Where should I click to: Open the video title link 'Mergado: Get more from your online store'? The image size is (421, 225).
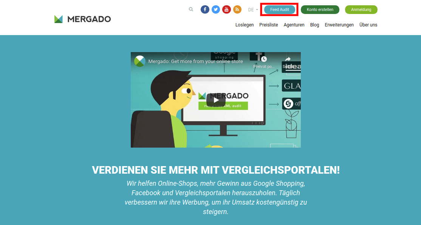point(195,62)
